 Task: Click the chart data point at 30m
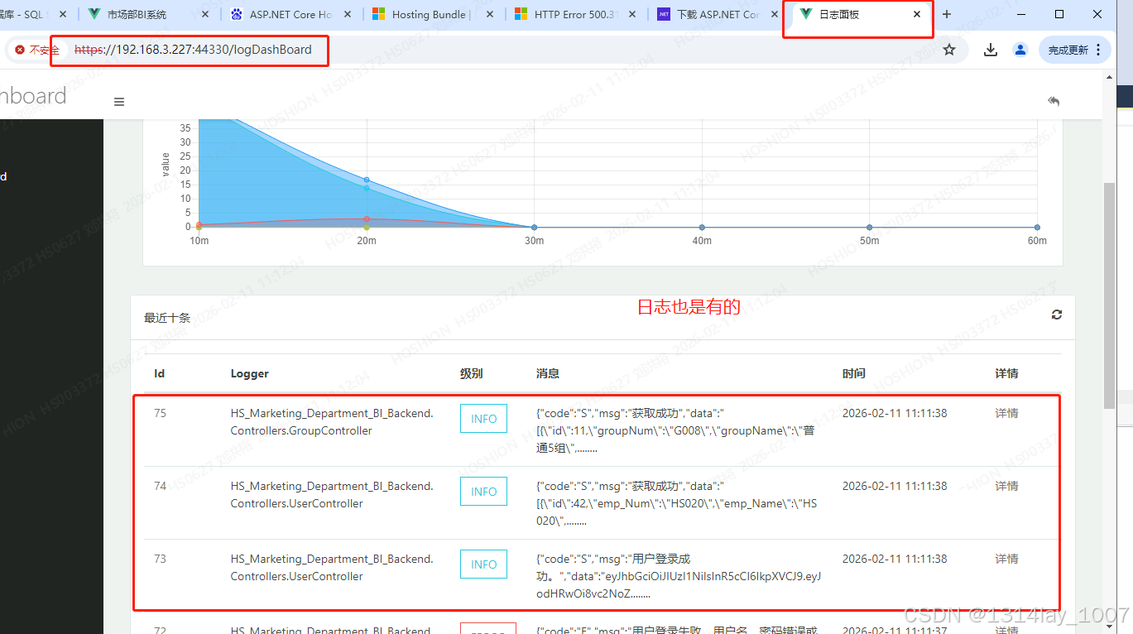[x=534, y=227]
